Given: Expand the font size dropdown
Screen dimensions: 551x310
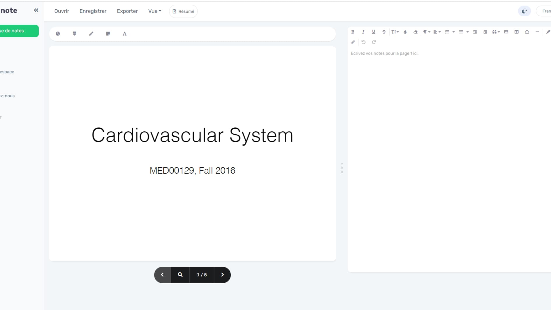Looking at the screenshot, I should tap(395, 32).
